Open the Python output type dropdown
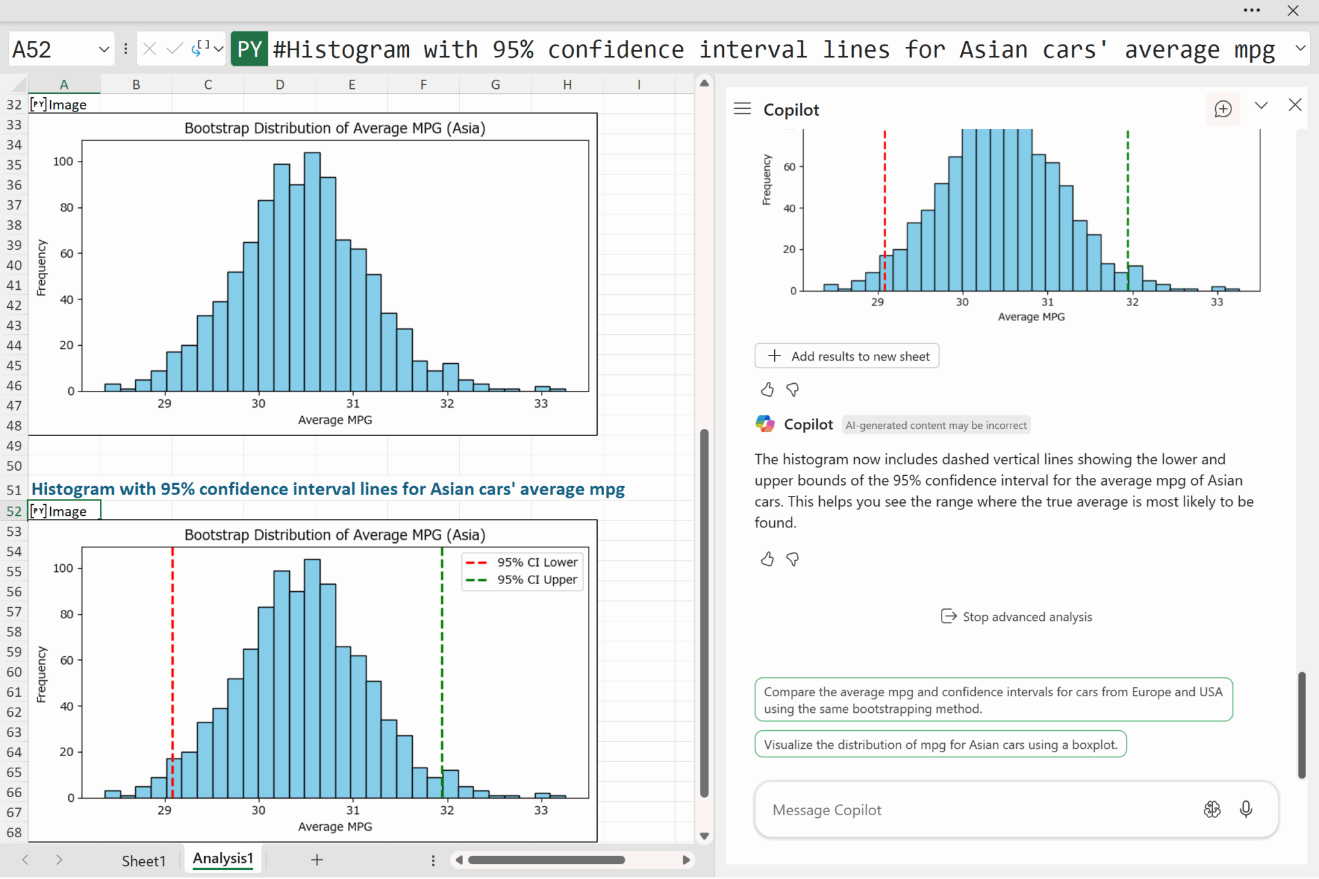Screen dimensions: 1319x879 point(218,49)
